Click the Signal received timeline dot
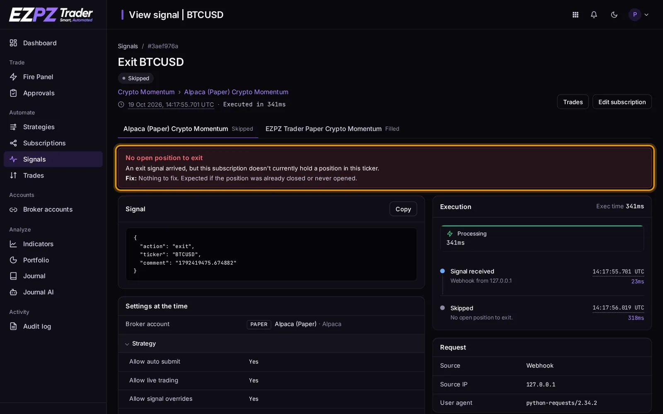This screenshot has height=414, width=663. (443, 271)
